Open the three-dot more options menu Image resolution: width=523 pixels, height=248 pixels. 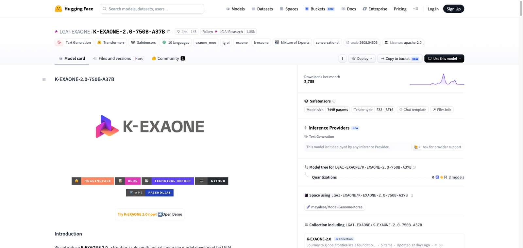[x=342, y=58]
